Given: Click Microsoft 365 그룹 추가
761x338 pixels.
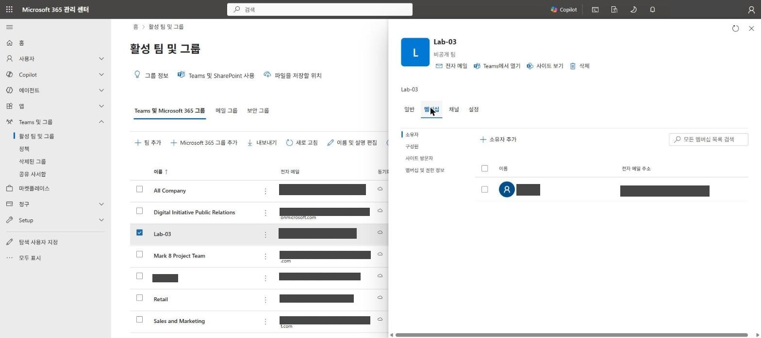Looking at the screenshot, I should (204, 143).
